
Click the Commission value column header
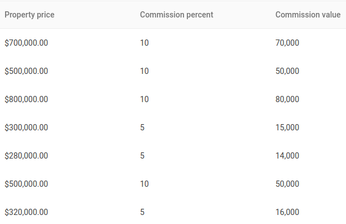[308, 15]
